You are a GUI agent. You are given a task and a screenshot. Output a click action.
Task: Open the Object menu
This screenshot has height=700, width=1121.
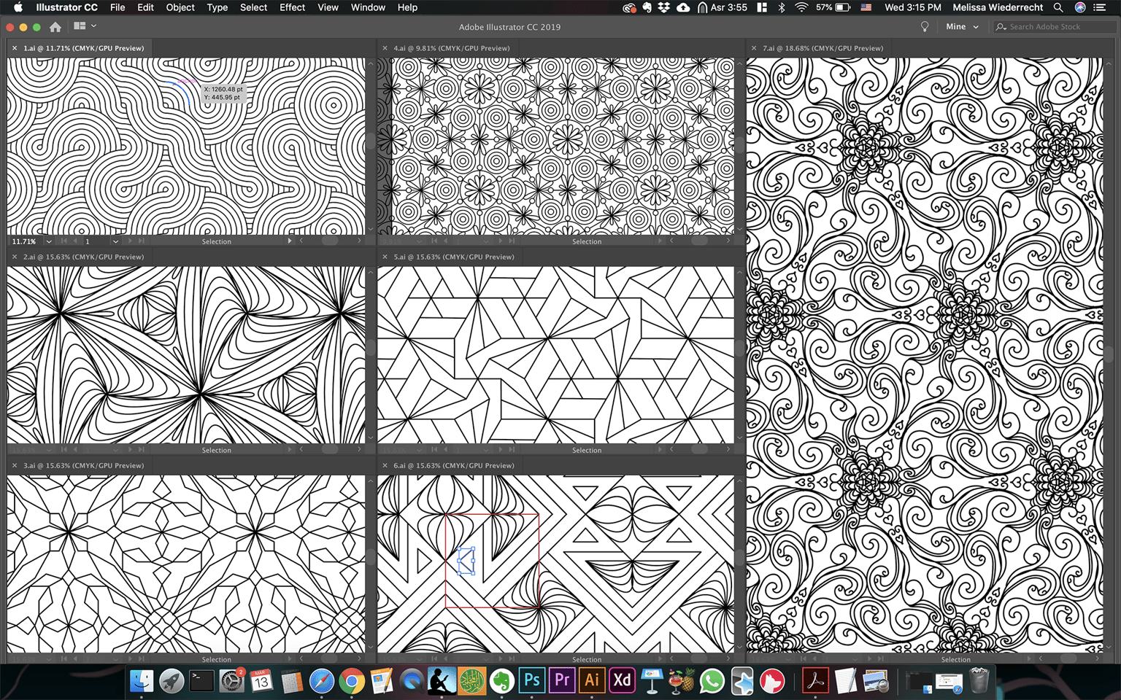[x=180, y=7]
